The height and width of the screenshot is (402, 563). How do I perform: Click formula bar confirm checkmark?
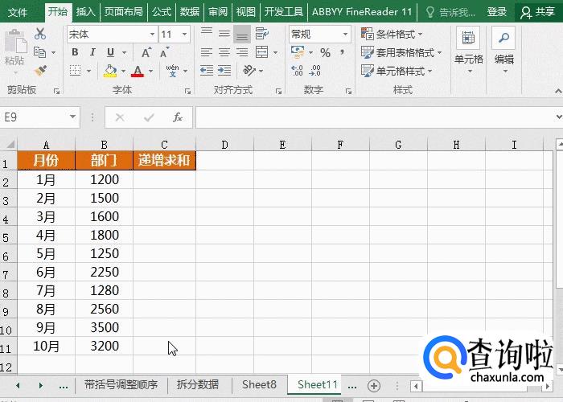(149, 117)
